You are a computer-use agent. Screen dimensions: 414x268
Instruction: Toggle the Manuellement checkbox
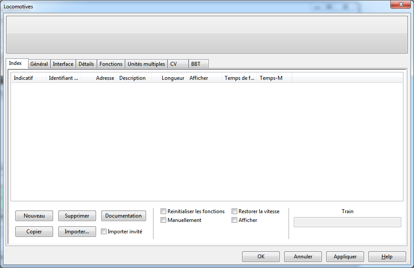pos(164,220)
